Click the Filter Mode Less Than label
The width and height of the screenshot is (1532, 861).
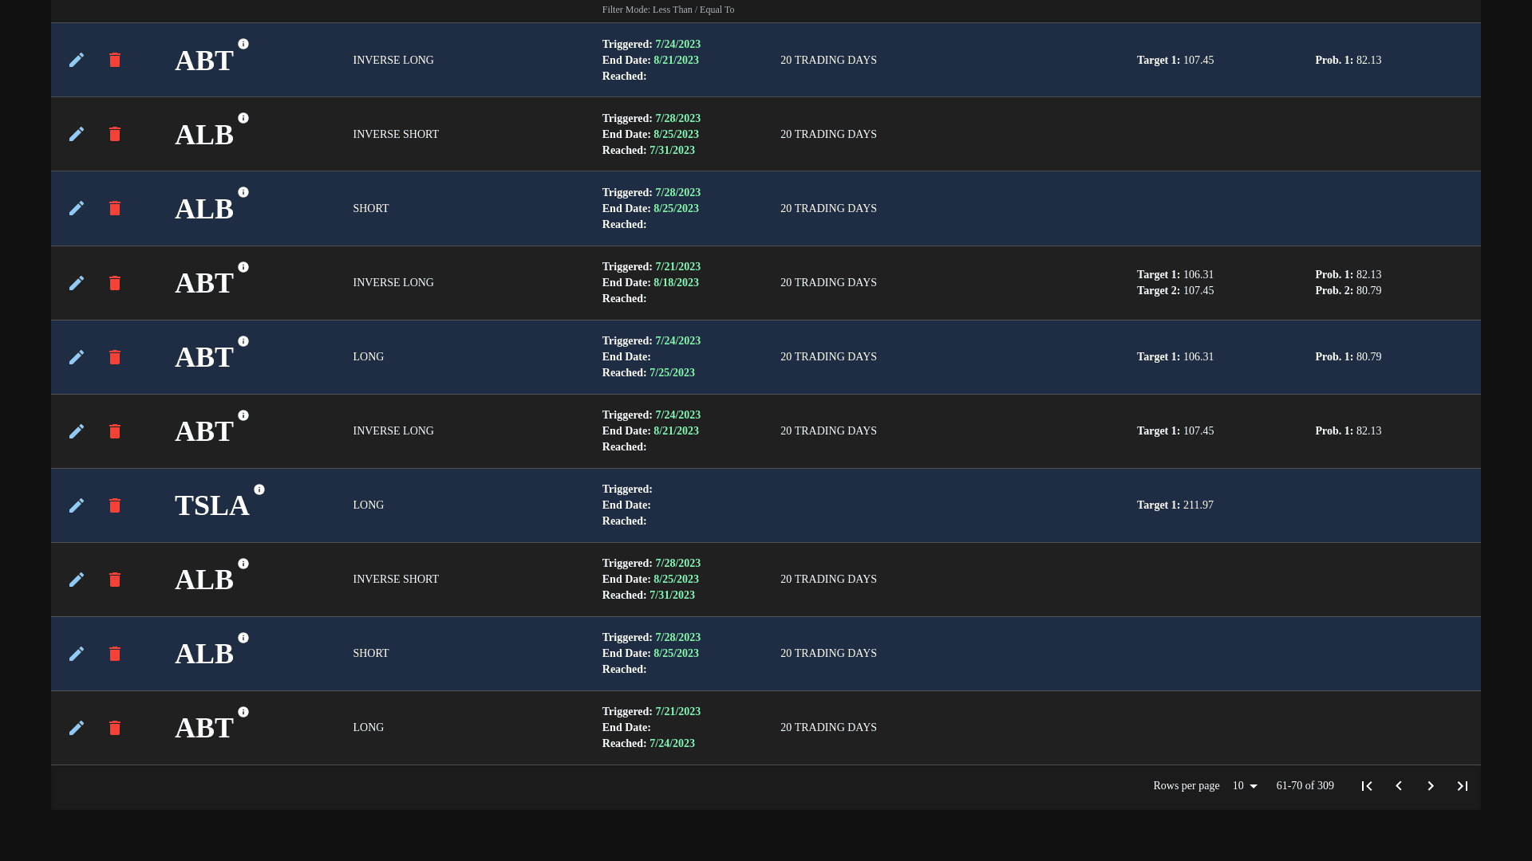click(668, 10)
